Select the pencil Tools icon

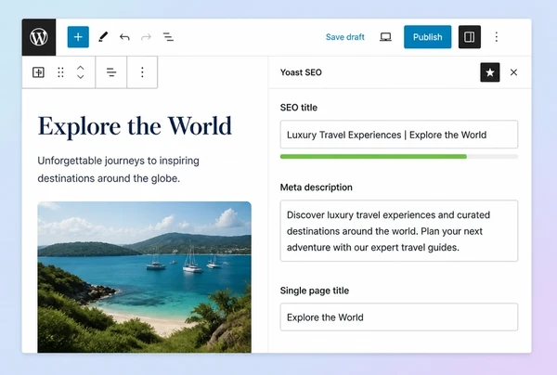pyautogui.click(x=103, y=37)
